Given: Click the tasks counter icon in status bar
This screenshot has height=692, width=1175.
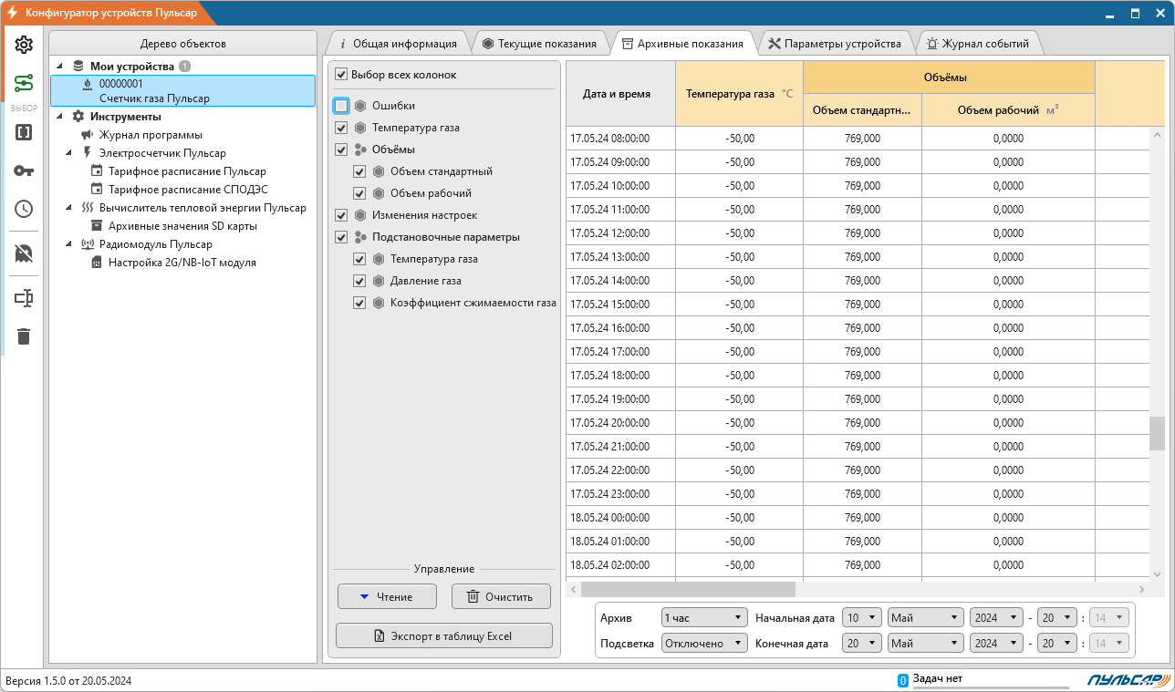Looking at the screenshot, I should click(x=903, y=680).
